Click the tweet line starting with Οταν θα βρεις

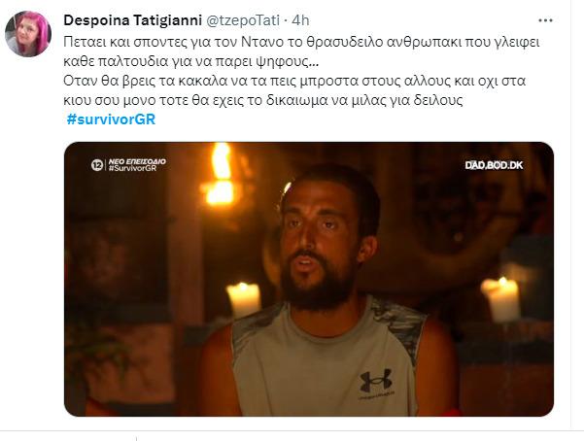294,81
